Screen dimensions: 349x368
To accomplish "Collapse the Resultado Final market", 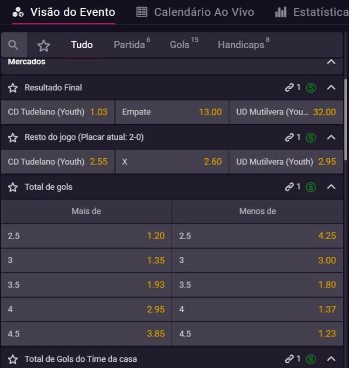I will [x=331, y=88].
